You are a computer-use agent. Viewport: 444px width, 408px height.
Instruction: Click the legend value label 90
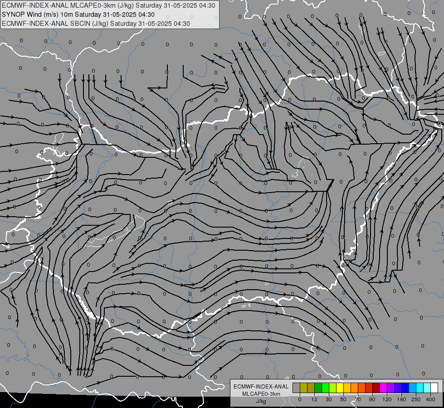click(x=372, y=399)
